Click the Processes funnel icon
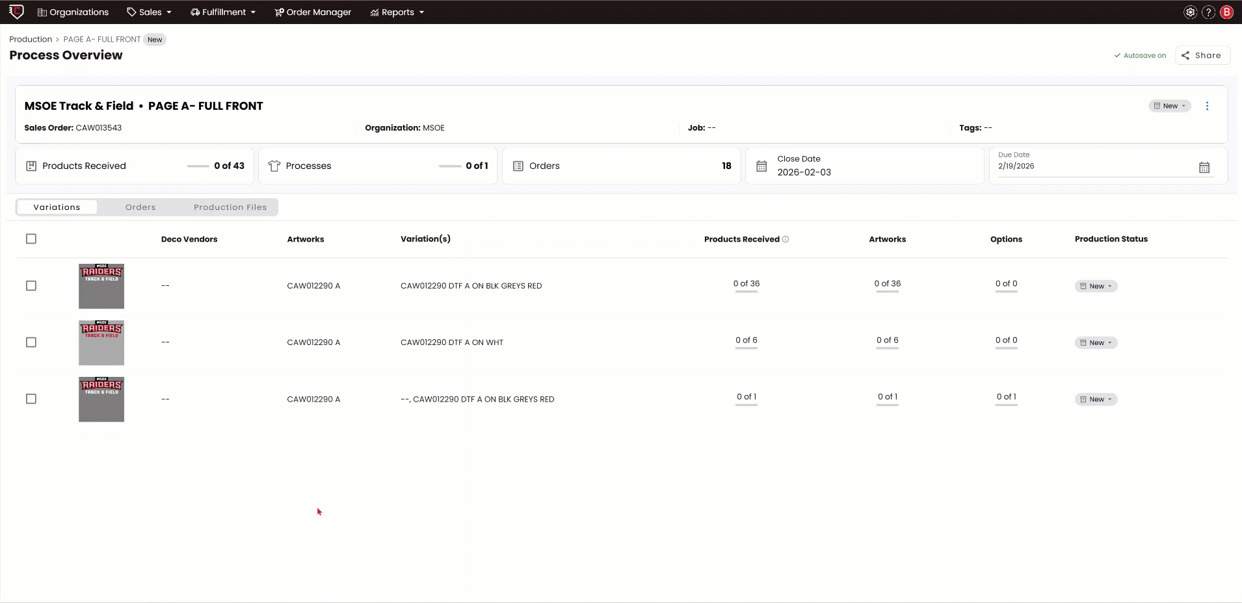 pyautogui.click(x=274, y=166)
